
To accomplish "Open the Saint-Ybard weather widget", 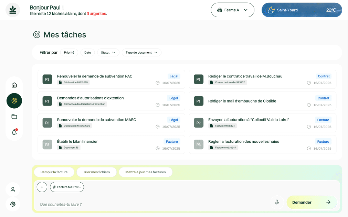I will pos(302,10).
